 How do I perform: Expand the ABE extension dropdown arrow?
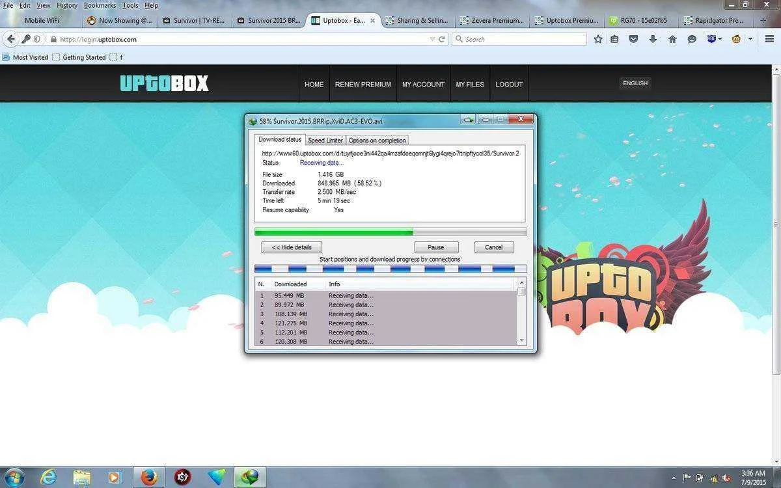[x=720, y=39]
